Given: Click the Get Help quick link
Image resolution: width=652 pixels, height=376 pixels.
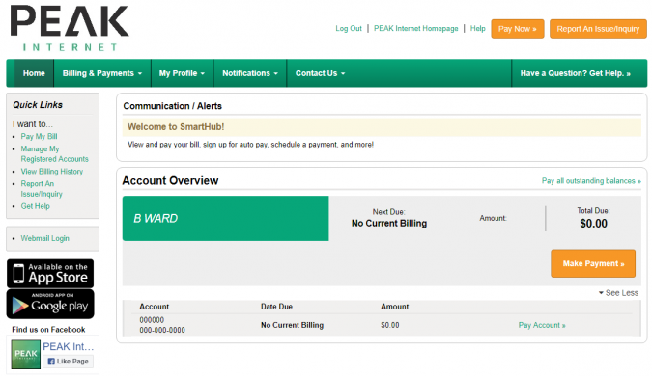Looking at the screenshot, I should [36, 206].
